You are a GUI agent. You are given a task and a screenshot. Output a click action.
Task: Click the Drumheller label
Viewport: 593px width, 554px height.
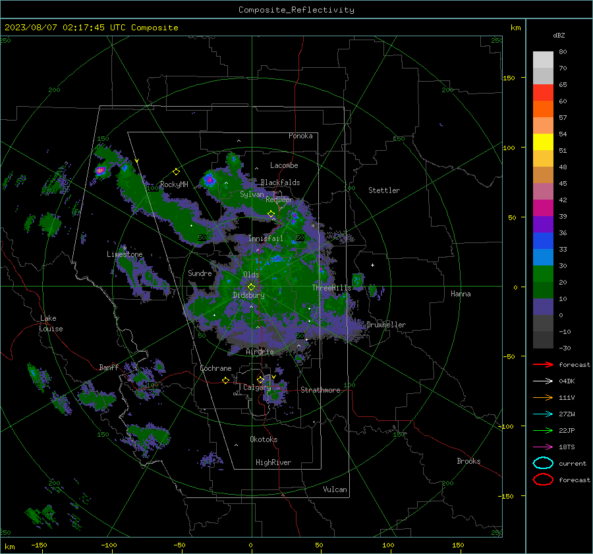coord(386,325)
